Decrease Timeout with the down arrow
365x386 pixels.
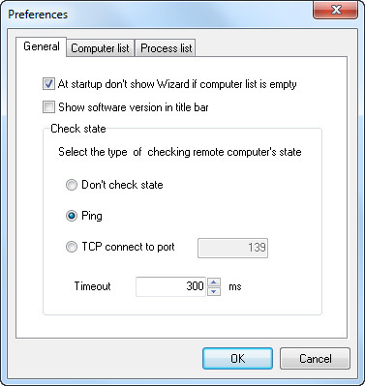[214, 291]
